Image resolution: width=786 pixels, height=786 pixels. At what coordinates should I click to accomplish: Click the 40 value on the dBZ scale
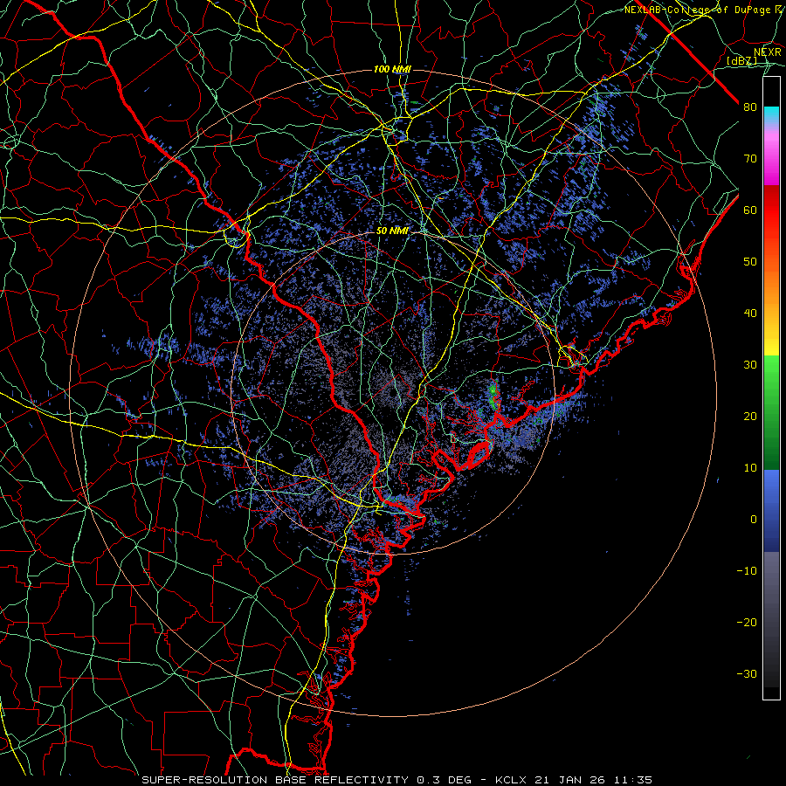[750, 314]
